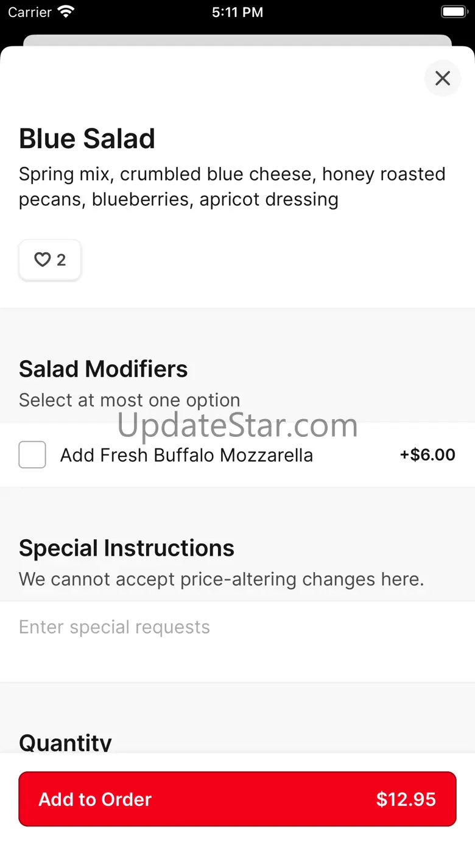Tap the Special Instructions heading

coord(127,548)
